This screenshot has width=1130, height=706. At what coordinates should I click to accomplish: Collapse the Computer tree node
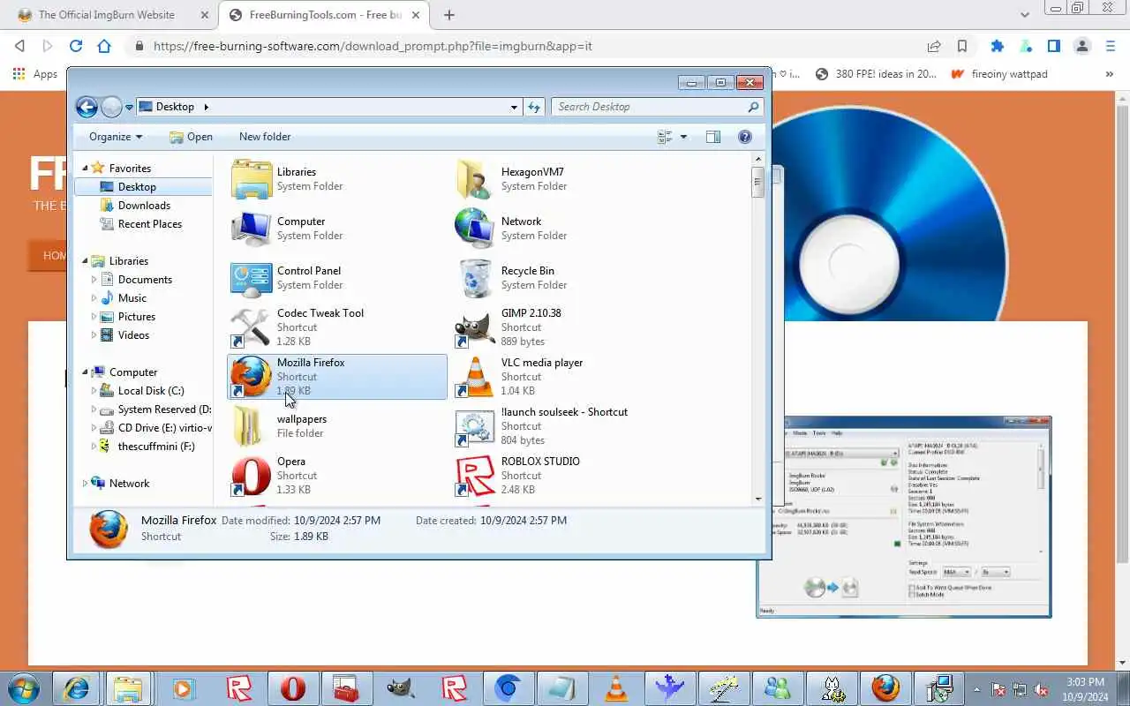(x=86, y=372)
